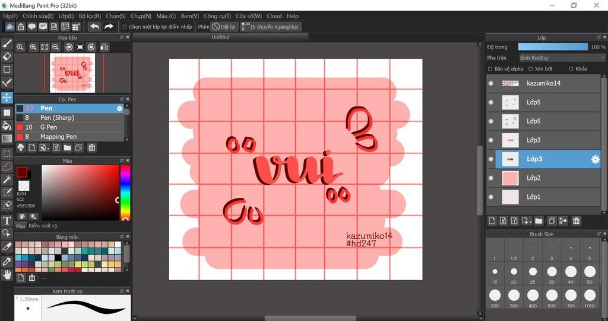608x321 pixels.
Task: Open add-layer dropdown arrow in layer panel
Action: [x=526, y=221]
